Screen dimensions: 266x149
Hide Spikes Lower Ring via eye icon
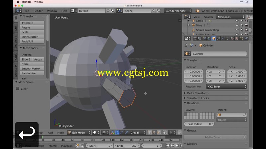[x=237, y=30]
